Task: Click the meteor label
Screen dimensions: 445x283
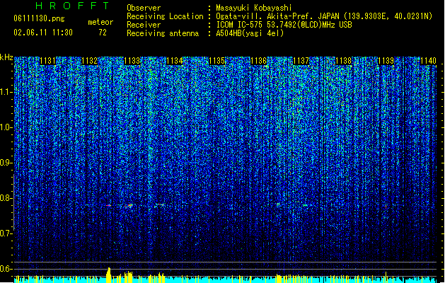Action: pyautogui.click(x=100, y=22)
